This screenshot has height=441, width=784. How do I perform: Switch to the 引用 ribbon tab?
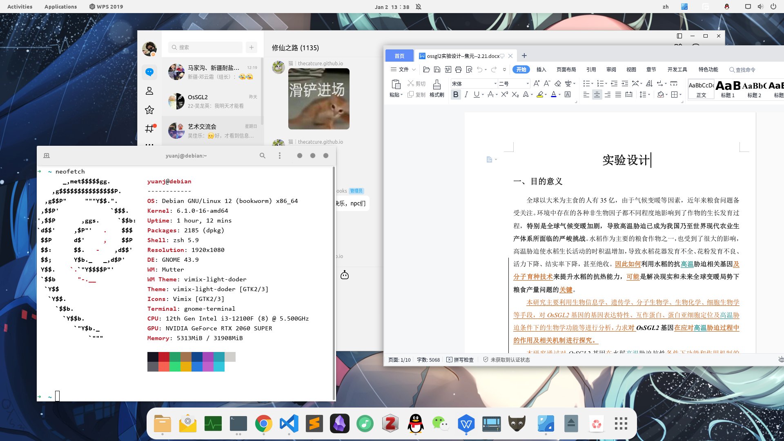[x=591, y=69]
